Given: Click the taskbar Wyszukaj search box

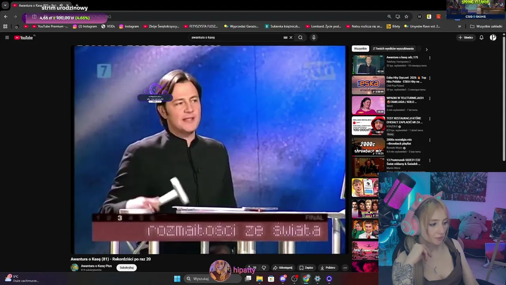Looking at the screenshot, I should (213, 279).
